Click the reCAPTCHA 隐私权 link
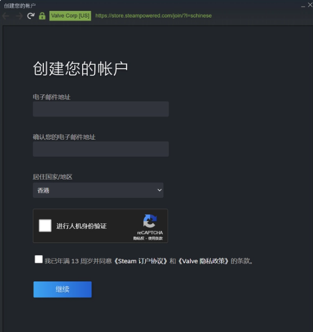 click(x=139, y=239)
